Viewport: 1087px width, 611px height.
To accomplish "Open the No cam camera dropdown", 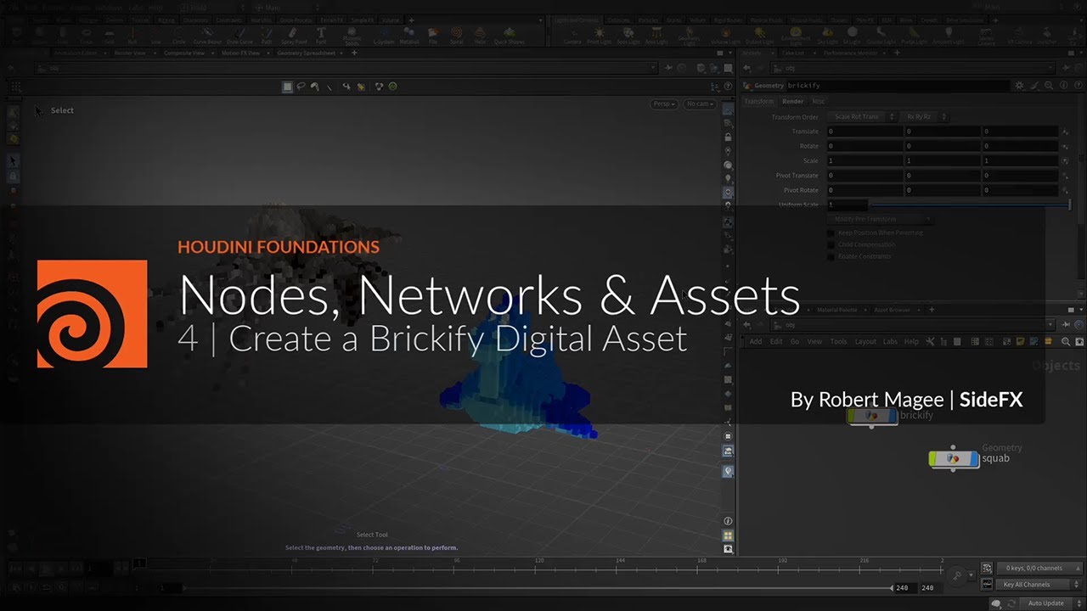I will click(x=701, y=104).
